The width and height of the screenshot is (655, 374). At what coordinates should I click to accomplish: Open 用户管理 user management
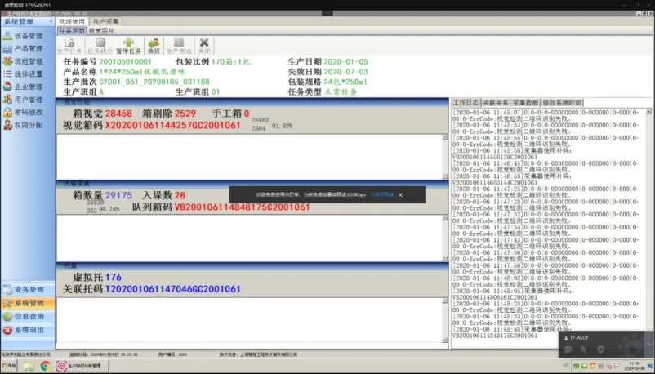[28, 100]
